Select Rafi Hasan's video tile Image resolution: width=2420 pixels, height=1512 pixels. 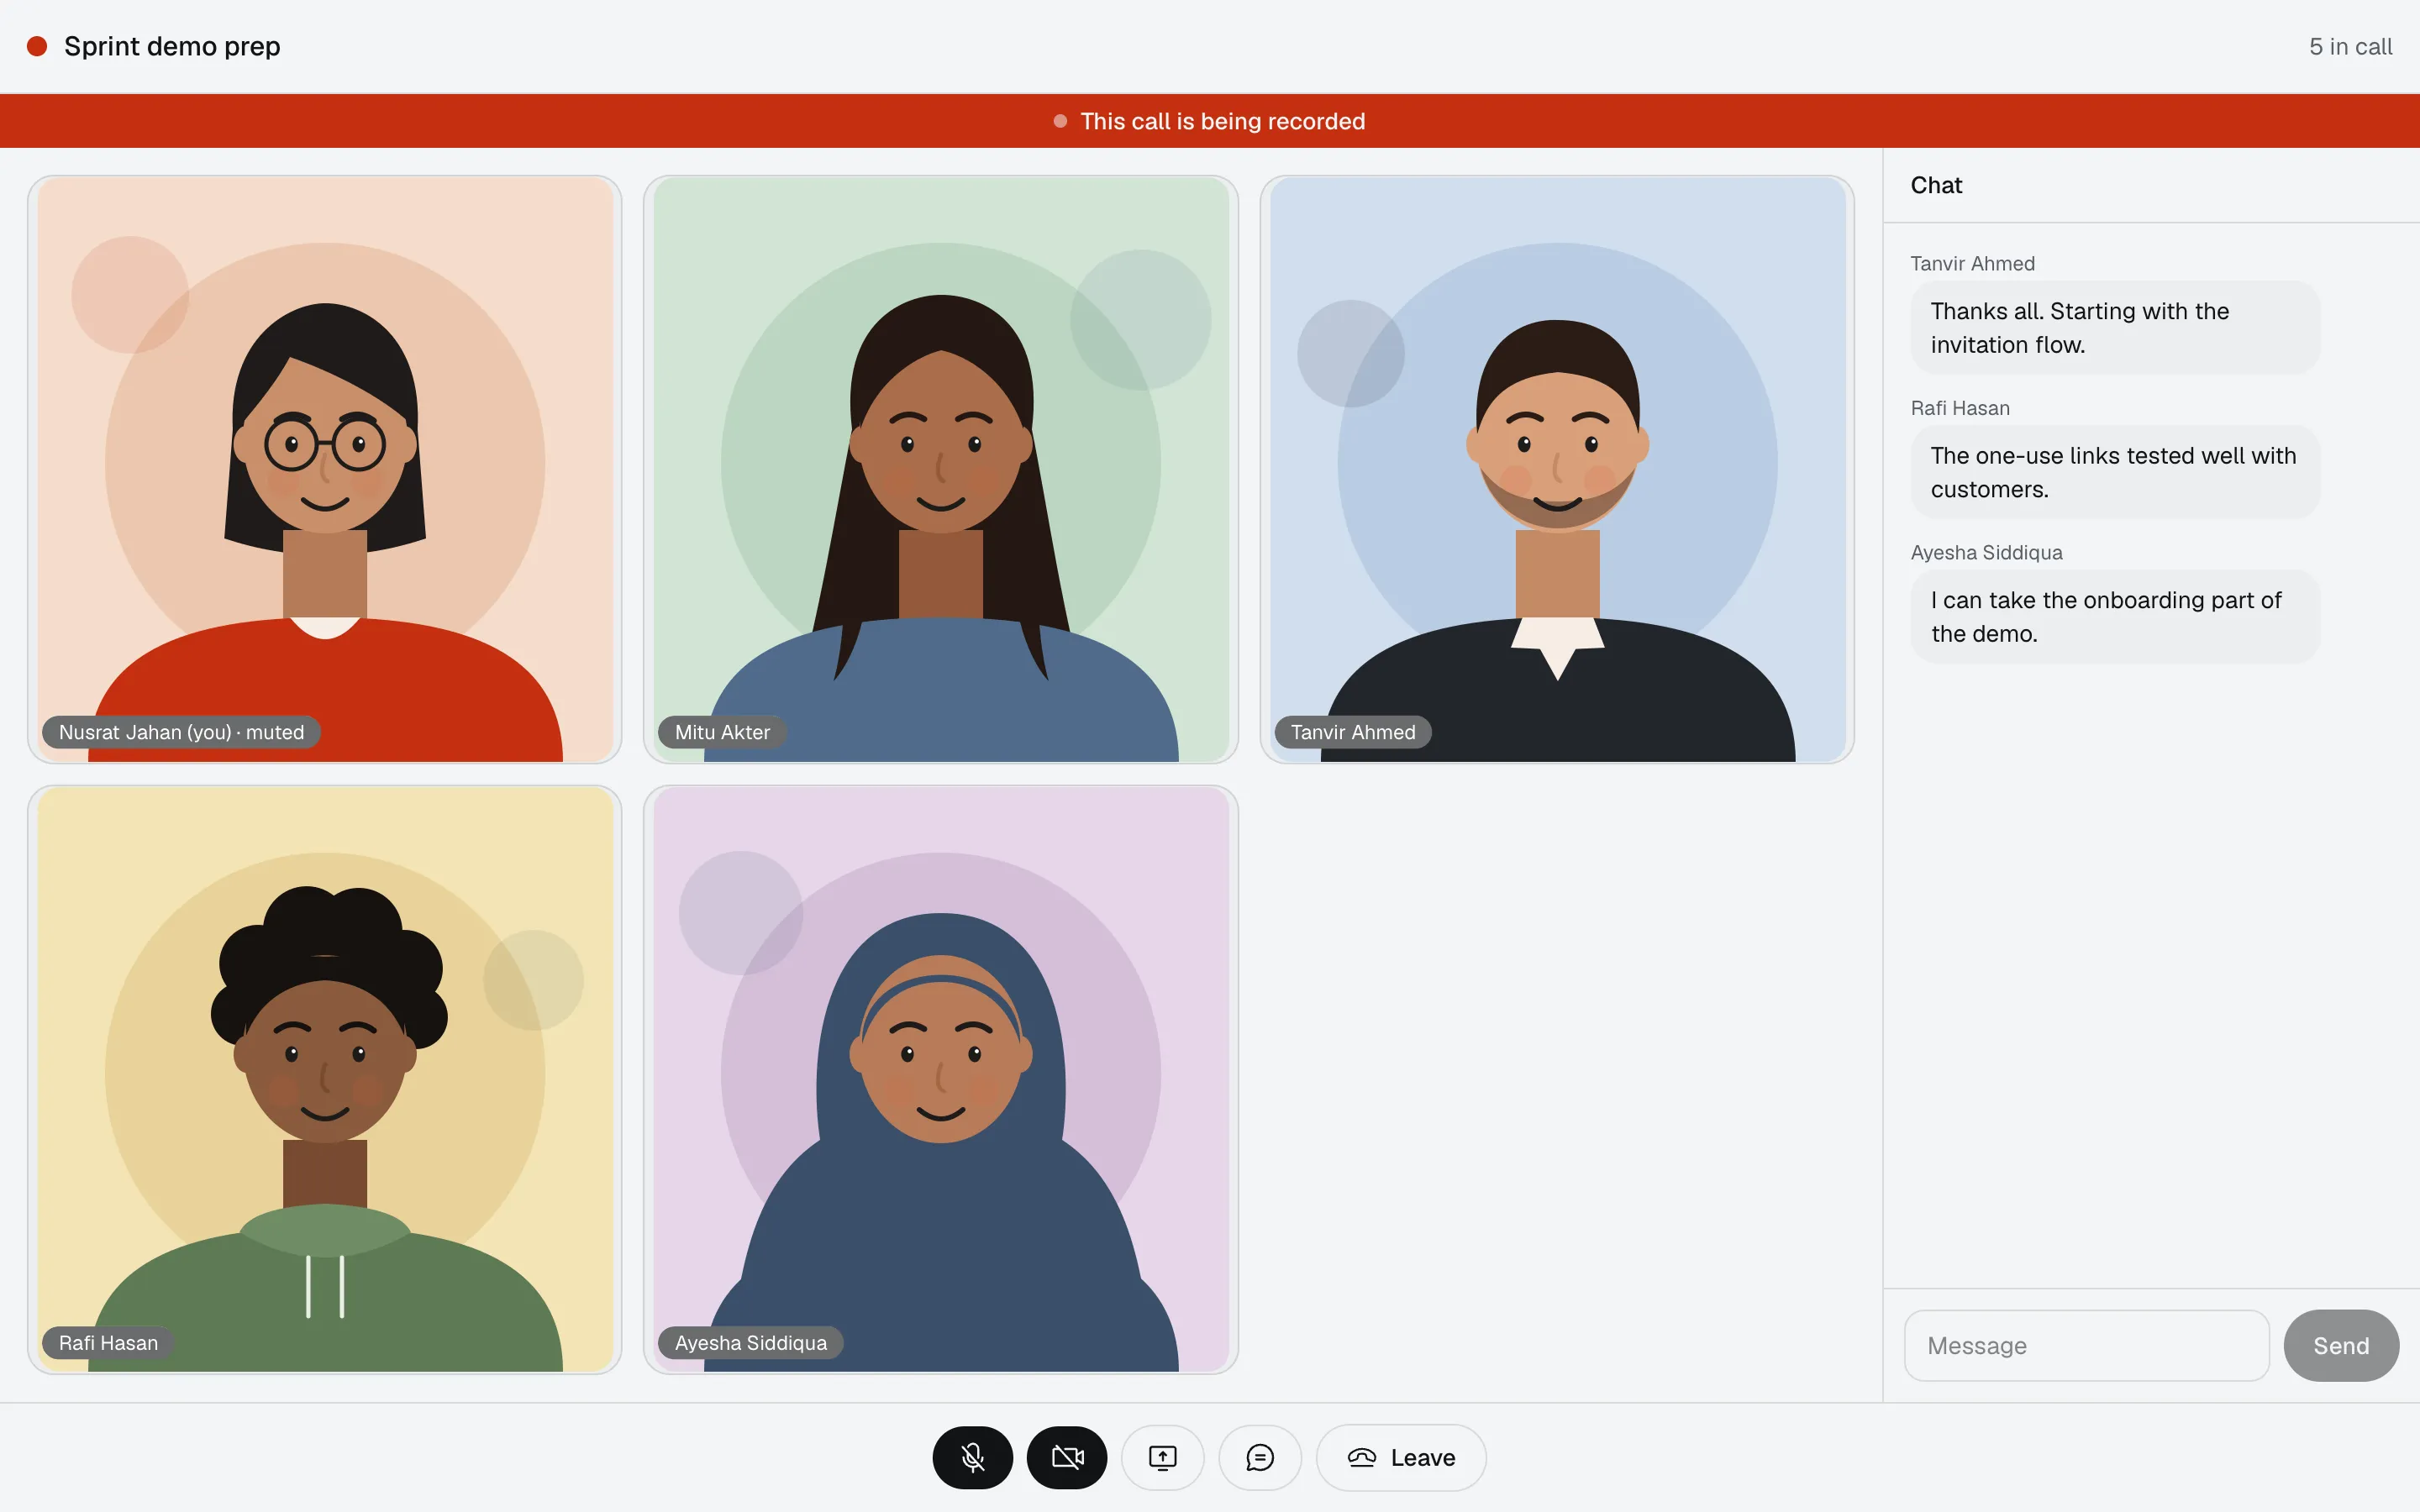[x=325, y=1079]
